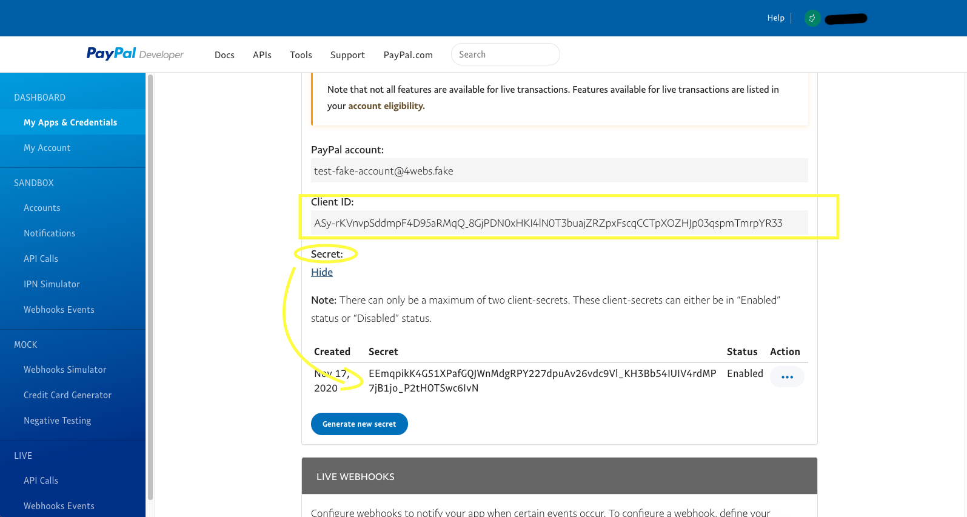The image size is (967, 517).
Task: Click the MOCK sidebar heading
Action: (25, 345)
